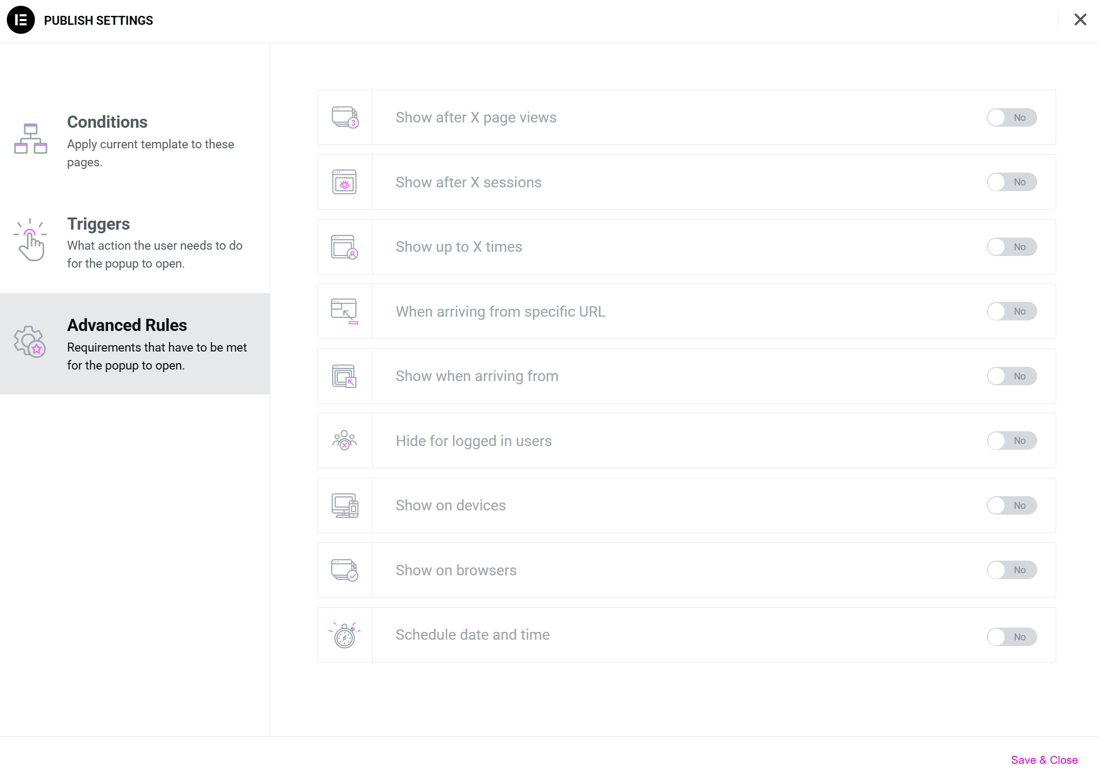Enable Hide for logged in users

[1012, 441]
